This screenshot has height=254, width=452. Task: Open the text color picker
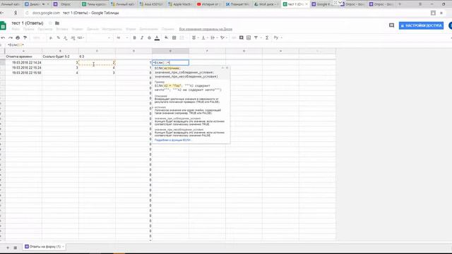pyautogui.click(x=157, y=37)
